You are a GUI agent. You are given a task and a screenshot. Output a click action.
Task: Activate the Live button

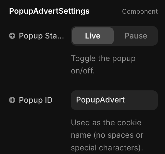(93, 36)
